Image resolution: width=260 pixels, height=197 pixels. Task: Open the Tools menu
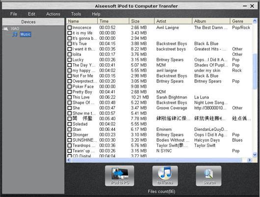point(76,14)
